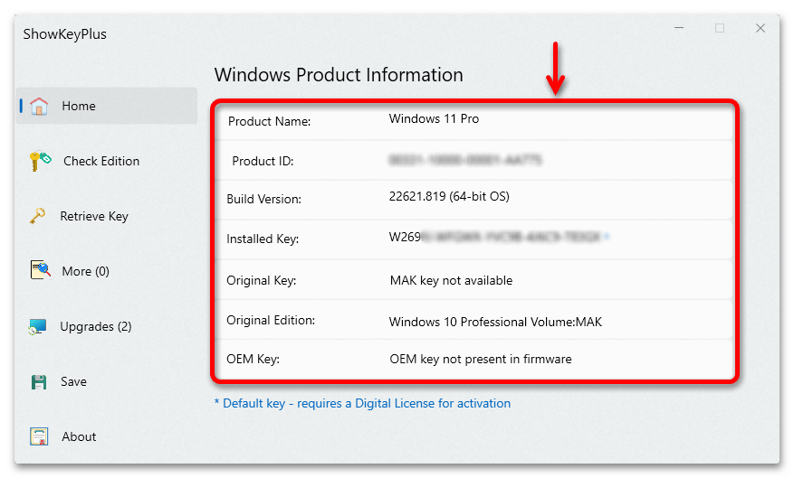Click the Save floppy disk icon

pyautogui.click(x=39, y=381)
